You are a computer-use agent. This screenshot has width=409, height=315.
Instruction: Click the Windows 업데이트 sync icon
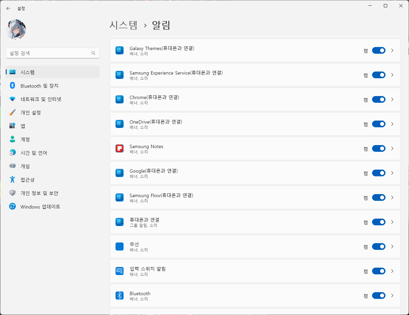(x=12, y=207)
